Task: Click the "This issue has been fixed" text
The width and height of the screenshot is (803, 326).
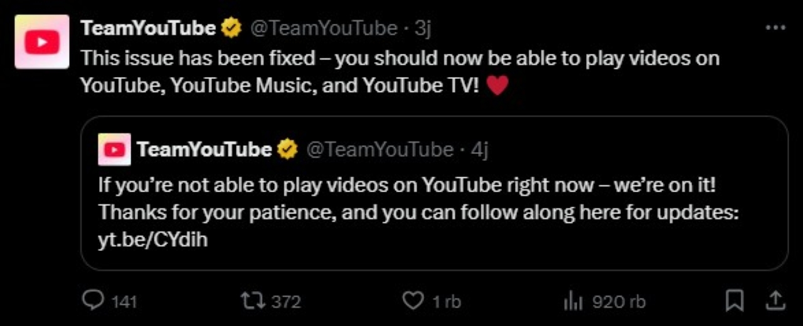Action: point(198,58)
